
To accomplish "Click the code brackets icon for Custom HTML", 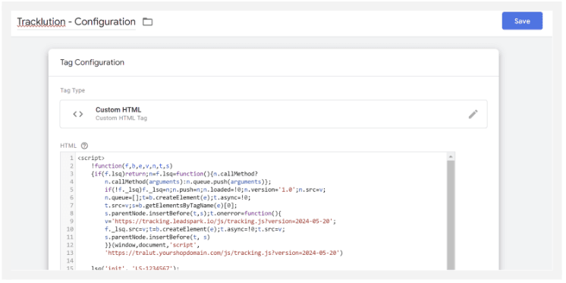I will point(78,114).
